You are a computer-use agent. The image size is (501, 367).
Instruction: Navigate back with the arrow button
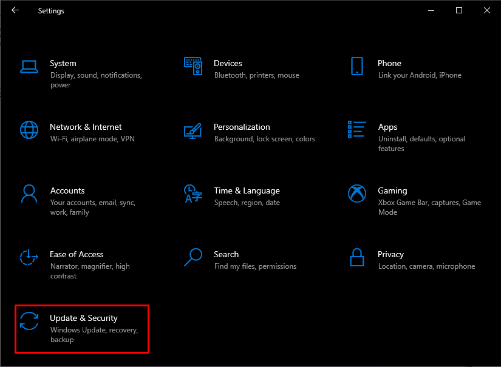15,10
